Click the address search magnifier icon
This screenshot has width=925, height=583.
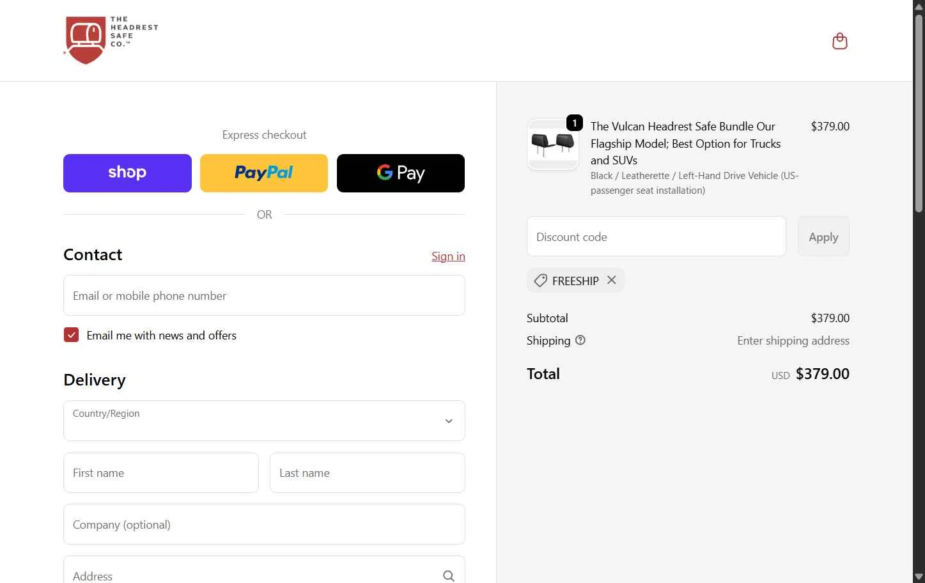pyautogui.click(x=449, y=576)
